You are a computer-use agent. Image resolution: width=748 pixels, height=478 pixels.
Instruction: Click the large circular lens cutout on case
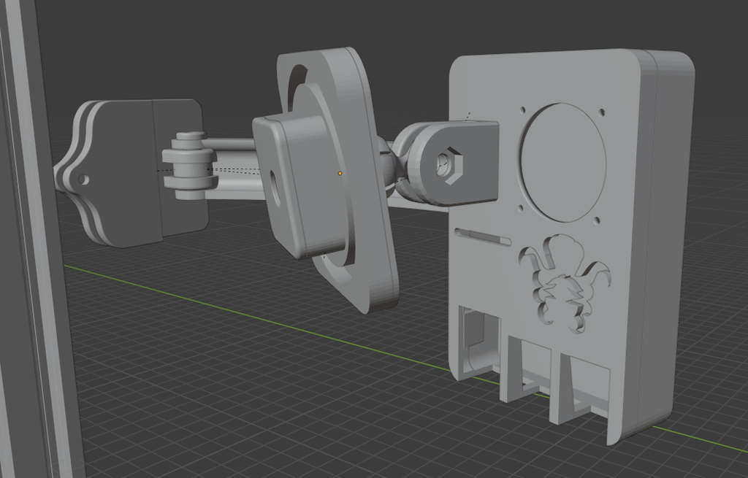click(563, 163)
